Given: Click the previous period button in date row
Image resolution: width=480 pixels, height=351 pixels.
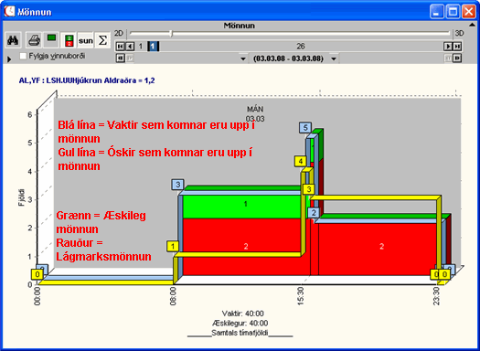Looking at the screenshot, I should (121, 58).
